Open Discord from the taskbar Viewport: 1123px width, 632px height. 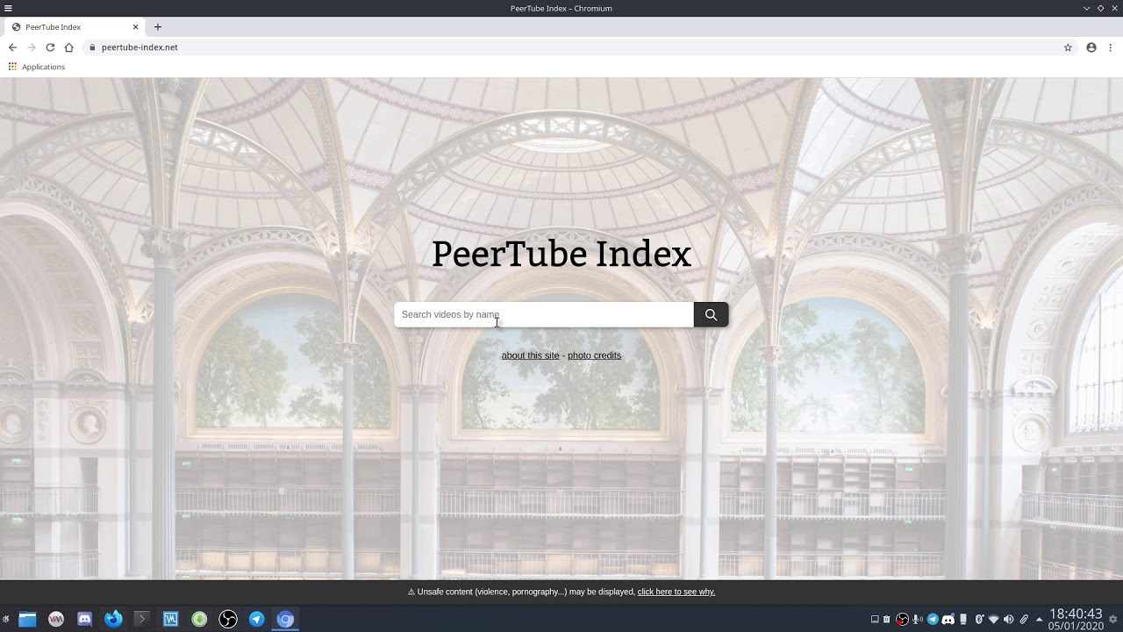[x=84, y=620]
